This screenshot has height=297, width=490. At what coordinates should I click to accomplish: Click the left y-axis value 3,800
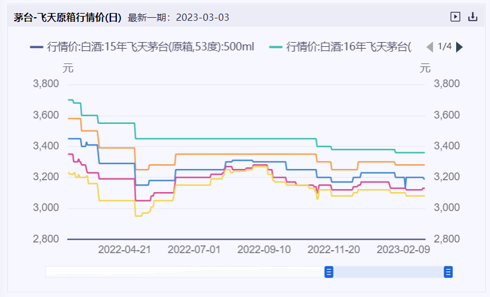coord(46,84)
